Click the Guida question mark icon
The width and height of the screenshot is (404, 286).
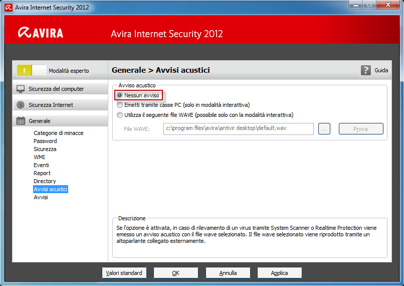(365, 70)
